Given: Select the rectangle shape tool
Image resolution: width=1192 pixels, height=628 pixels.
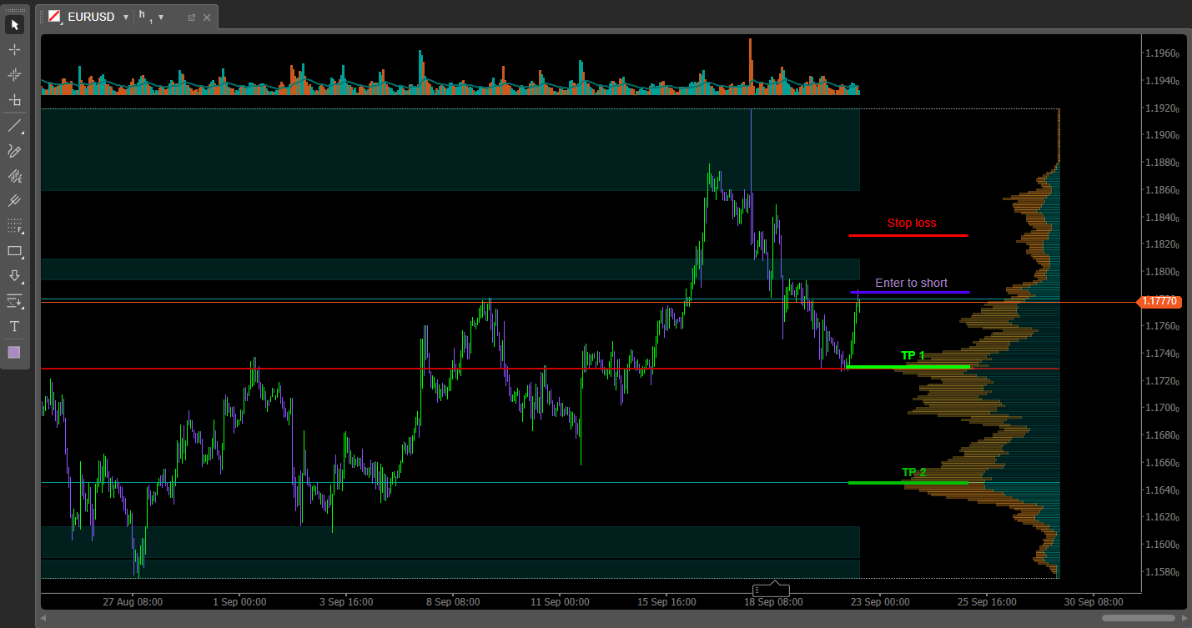Looking at the screenshot, I should (x=14, y=251).
